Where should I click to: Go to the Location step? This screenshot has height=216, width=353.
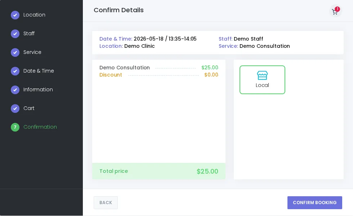pos(34,15)
